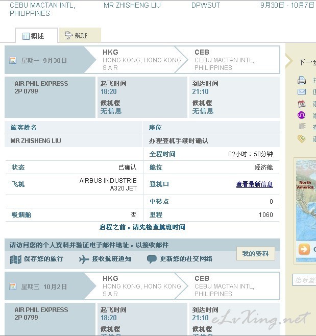Click the calendar icon beside 星期三 10月2日
316x336 pixels.
[13, 286]
